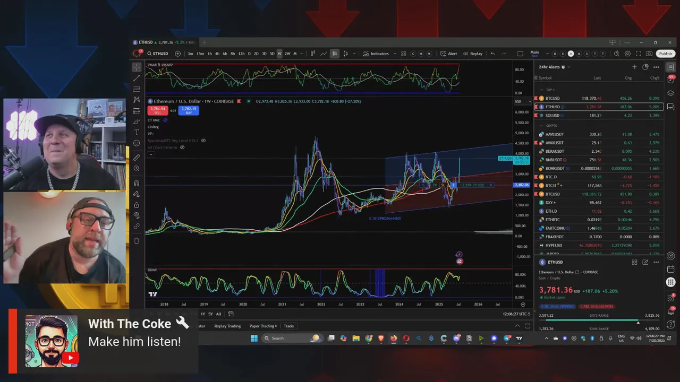The image size is (680, 382).
Task: Toggle hide all drawings eye icon
Action: [137, 215]
